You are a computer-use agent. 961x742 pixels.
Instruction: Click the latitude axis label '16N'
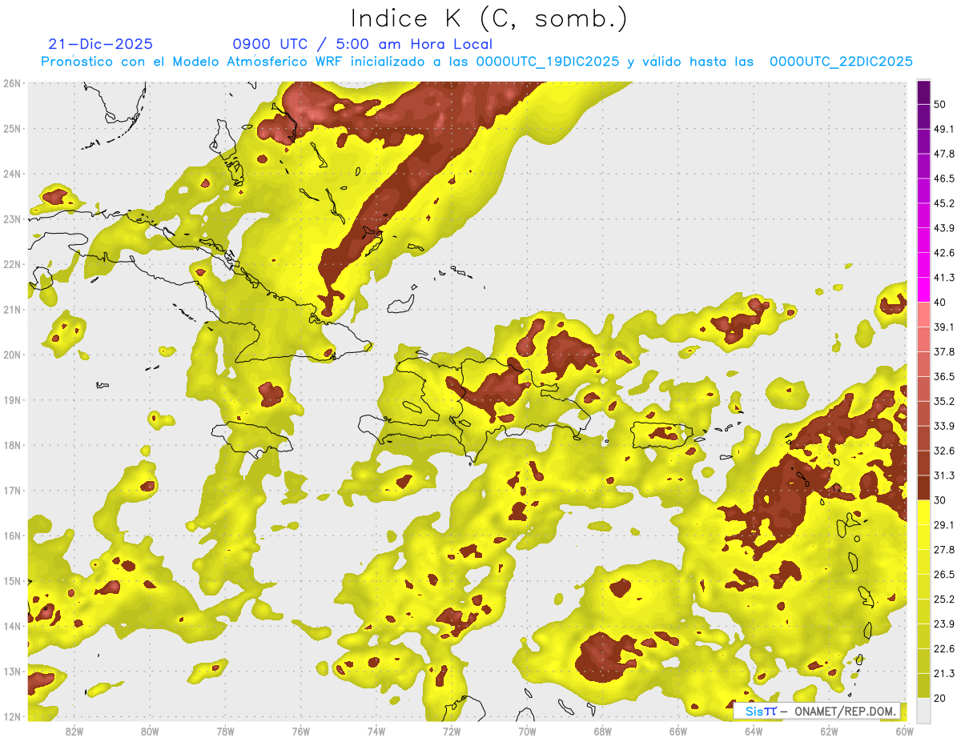tap(12, 535)
